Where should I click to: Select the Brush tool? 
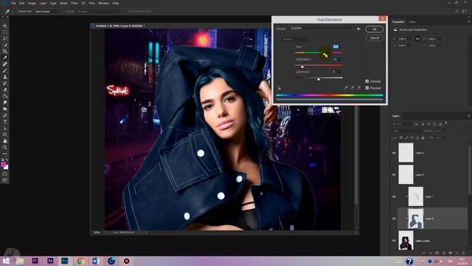5,71
